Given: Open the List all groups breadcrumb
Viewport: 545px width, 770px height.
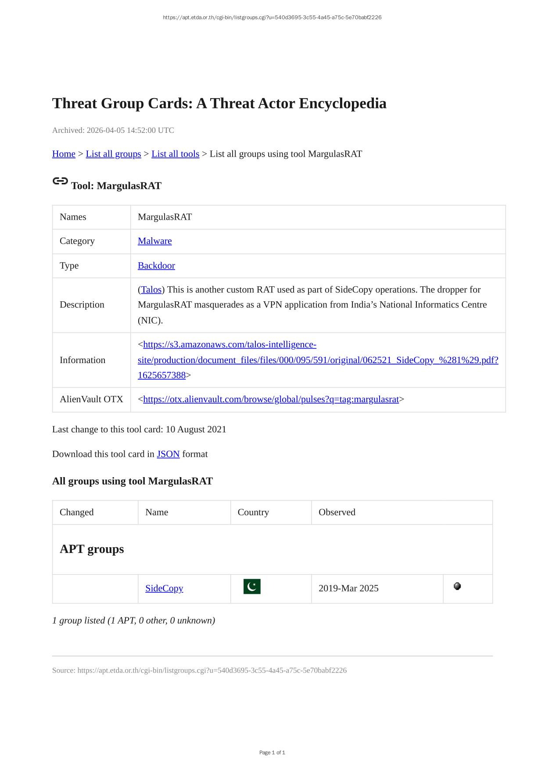Looking at the screenshot, I should click(113, 154).
